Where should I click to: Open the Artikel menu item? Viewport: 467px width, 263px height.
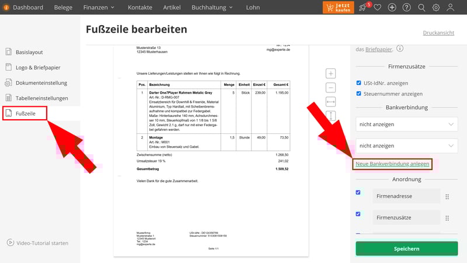[x=172, y=8]
